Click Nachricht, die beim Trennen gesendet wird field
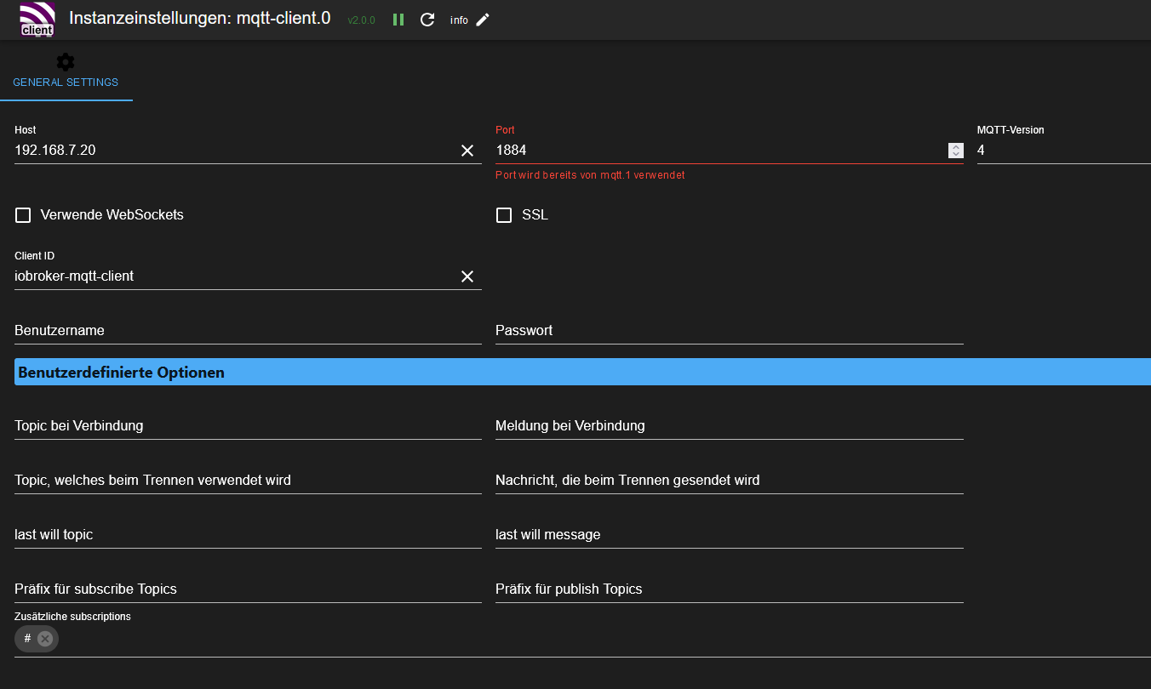Image resolution: width=1151 pixels, height=689 pixels. [730, 480]
